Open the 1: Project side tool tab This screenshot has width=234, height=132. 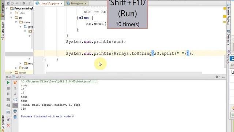click(3, 10)
